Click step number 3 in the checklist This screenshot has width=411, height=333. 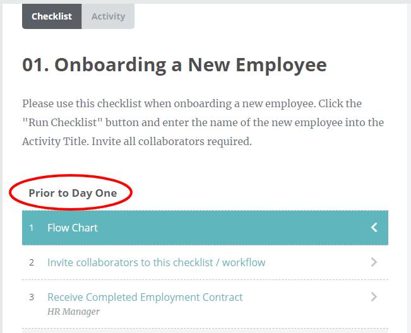(x=32, y=297)
